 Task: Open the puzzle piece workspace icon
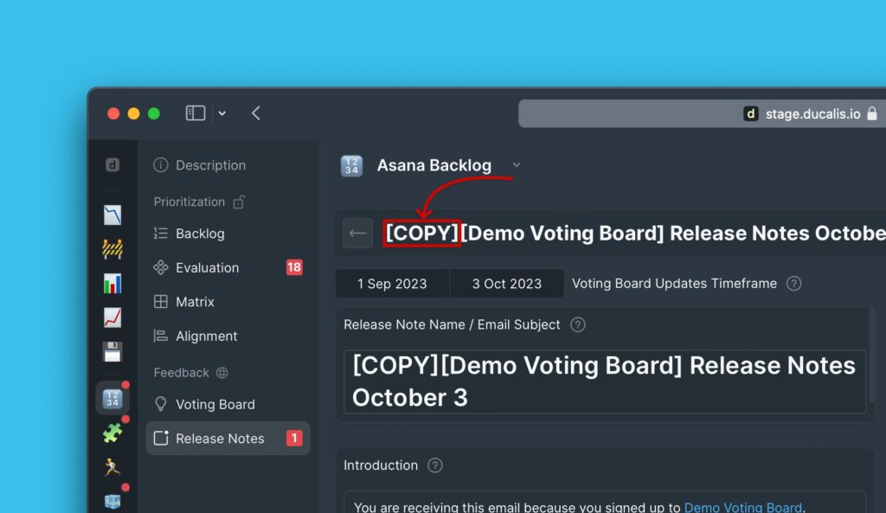[x=112, y=433]
